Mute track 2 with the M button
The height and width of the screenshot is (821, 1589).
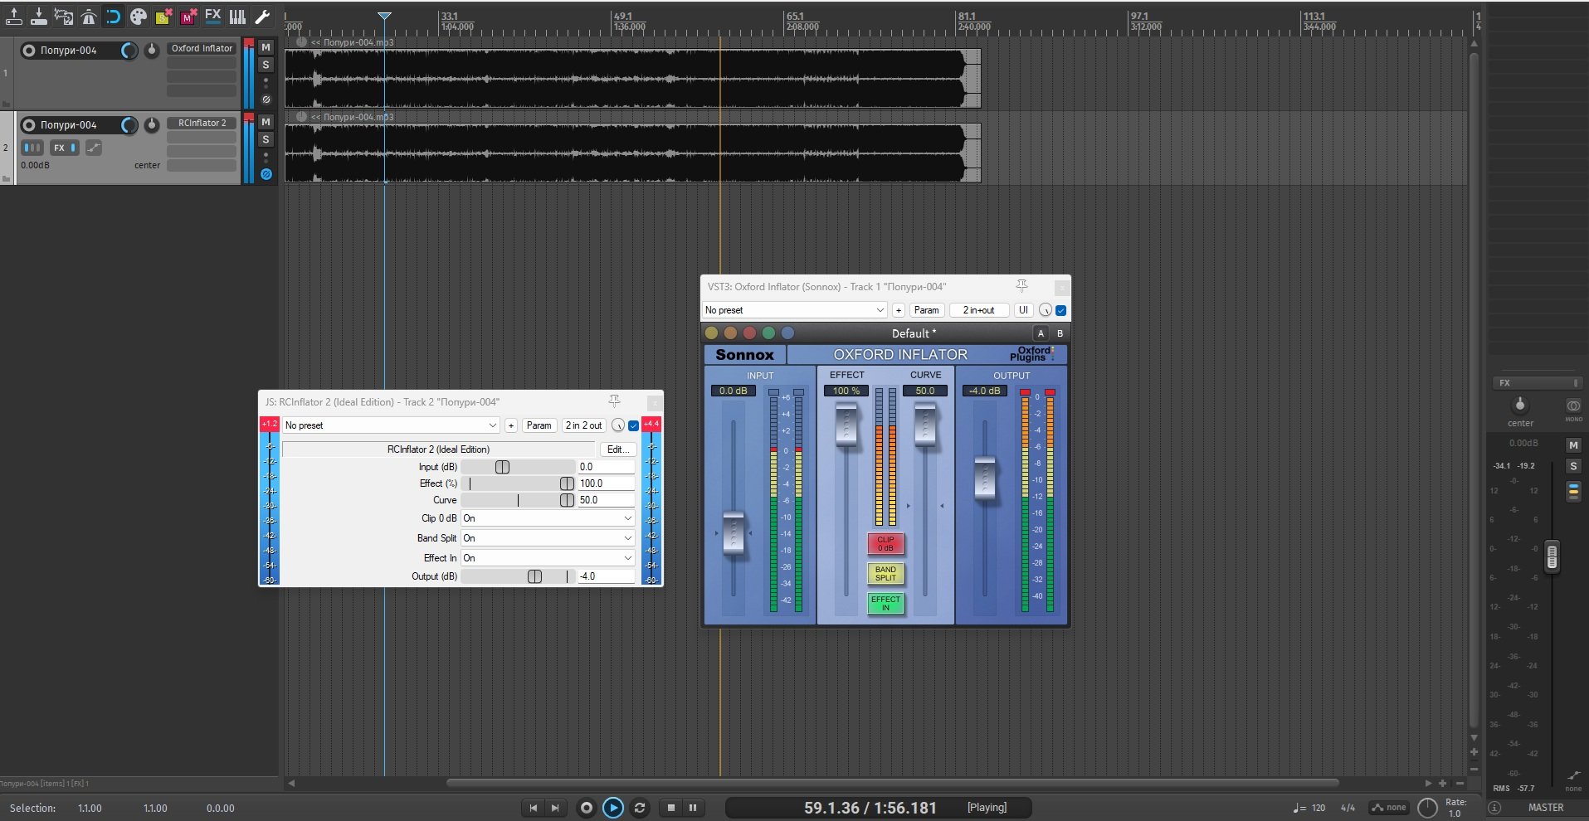266,122
